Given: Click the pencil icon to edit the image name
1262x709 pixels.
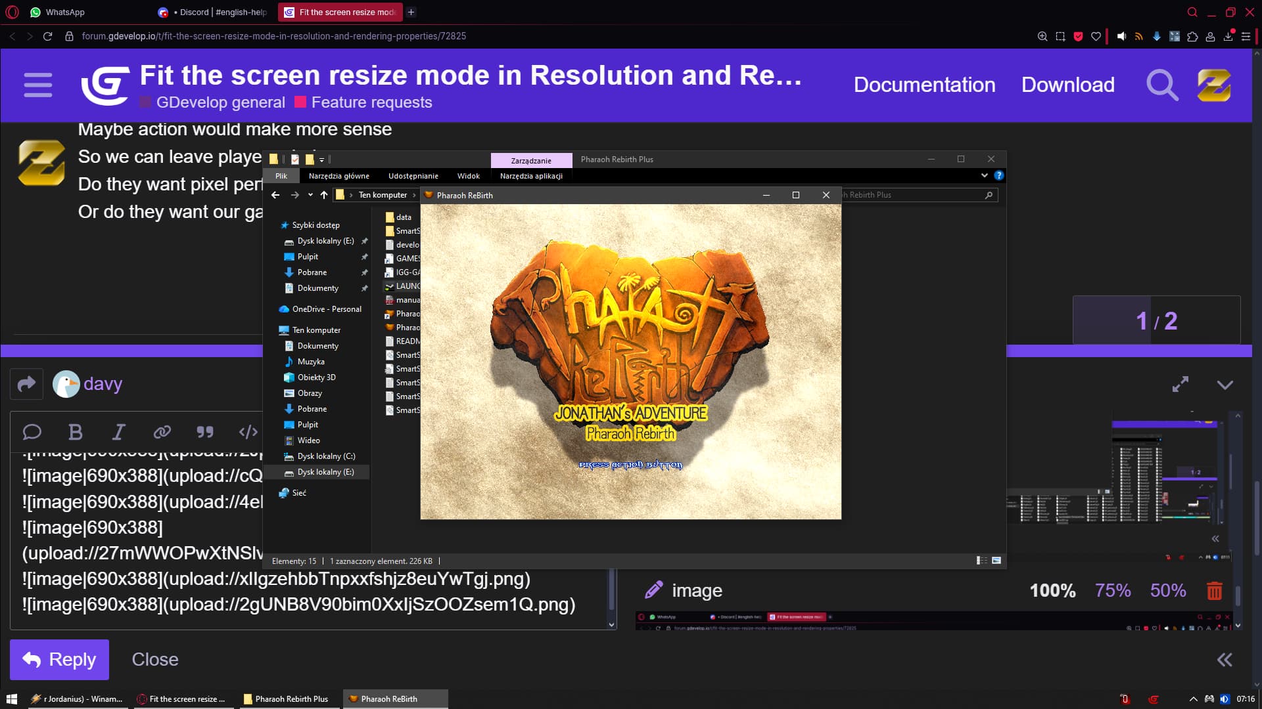Looking at the screenshot, I should (653, 590).
